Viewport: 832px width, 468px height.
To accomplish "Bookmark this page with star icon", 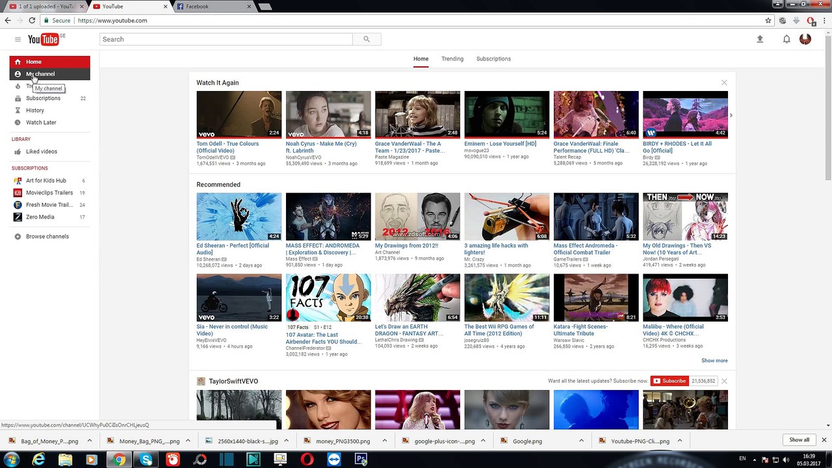I will pyautogui.click(x=768, y=20).
